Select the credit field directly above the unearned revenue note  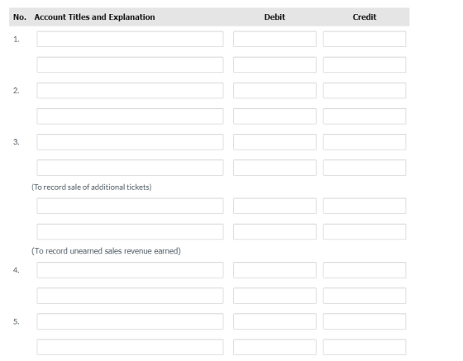(365, 231)
